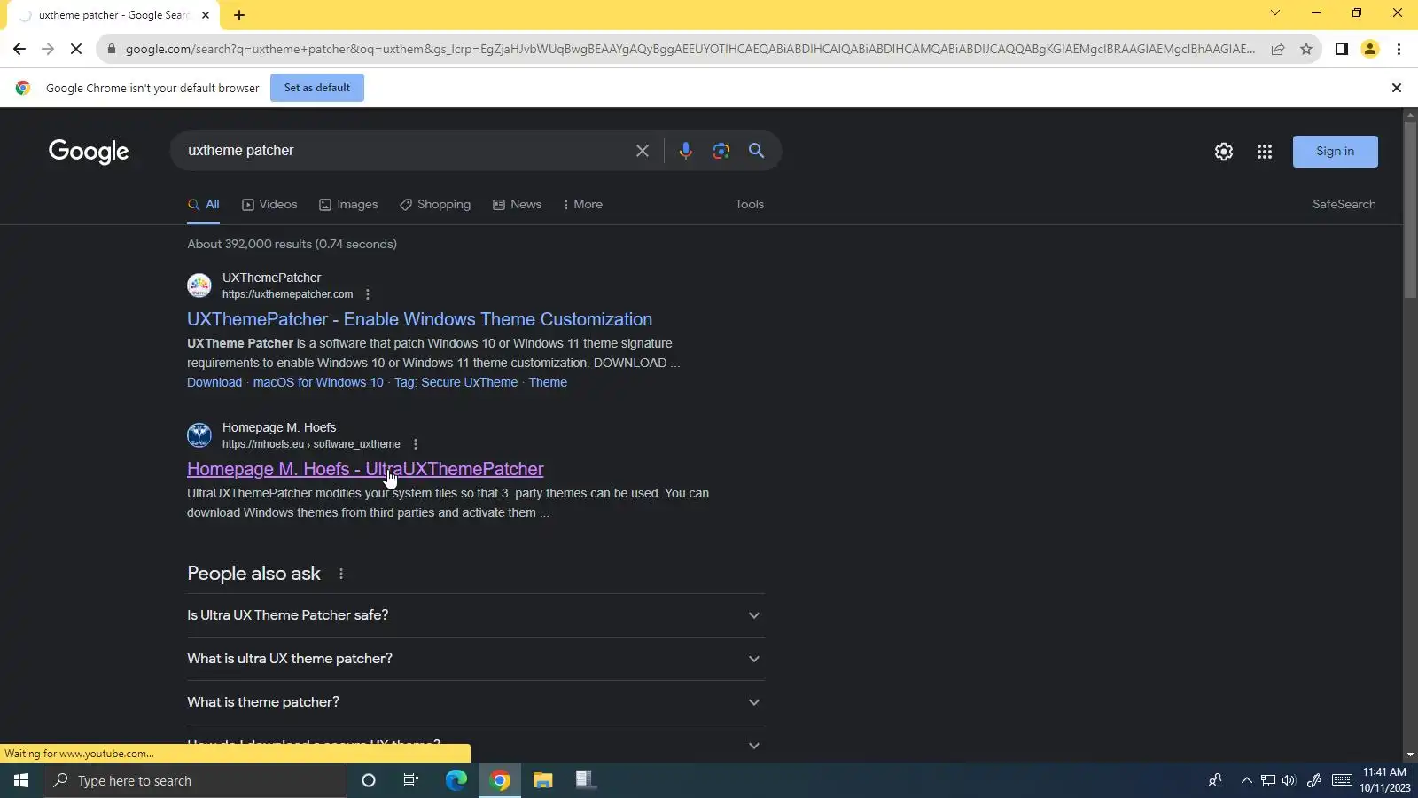This screenshot has height=798, width=1418.
Task: Launch Microsoft Edge from taskbar
Action: (456, 780)
